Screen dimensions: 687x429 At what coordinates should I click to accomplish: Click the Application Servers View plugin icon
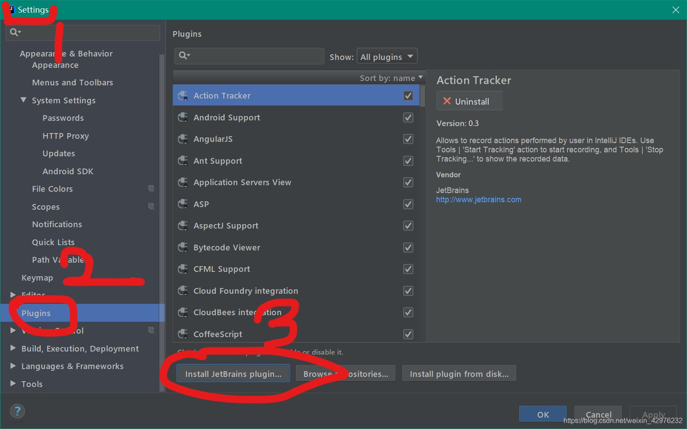(x=183, y=182)
